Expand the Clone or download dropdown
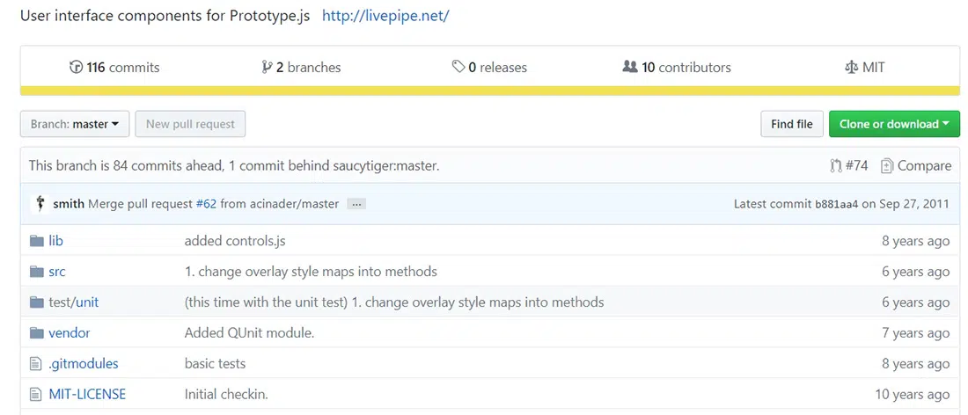 tap(893, 124)
